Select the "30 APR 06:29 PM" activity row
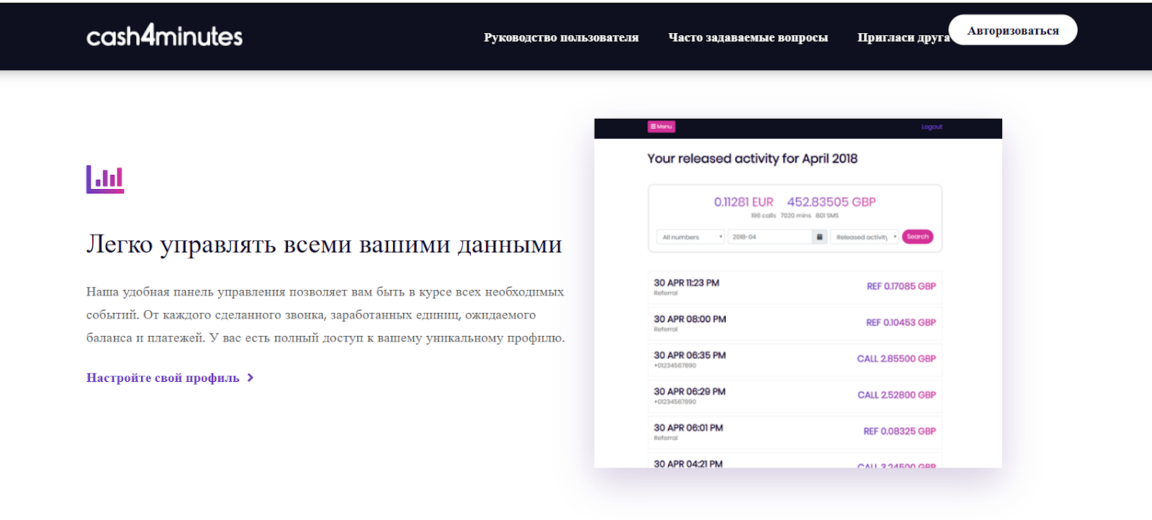This screenshot has height=520, width=1152. click(795, 396)
